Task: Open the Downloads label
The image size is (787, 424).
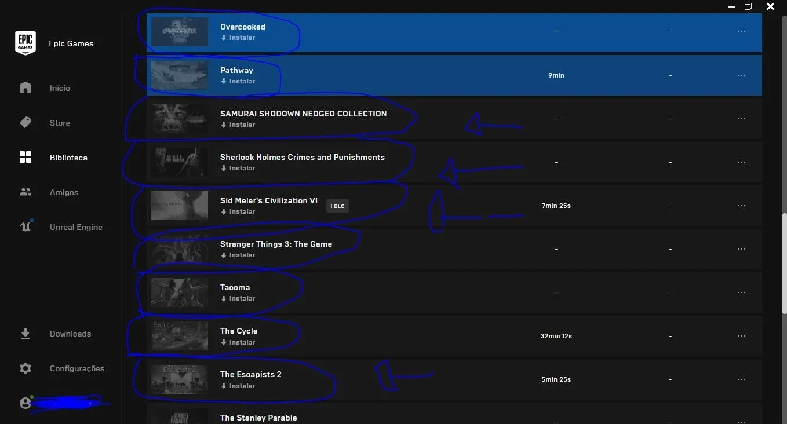Action: point(70,334)
